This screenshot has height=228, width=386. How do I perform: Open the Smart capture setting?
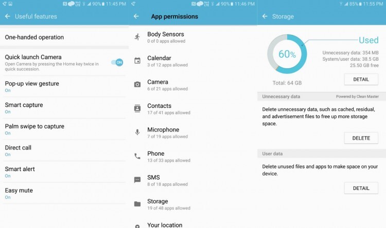[x=64, y=108]
